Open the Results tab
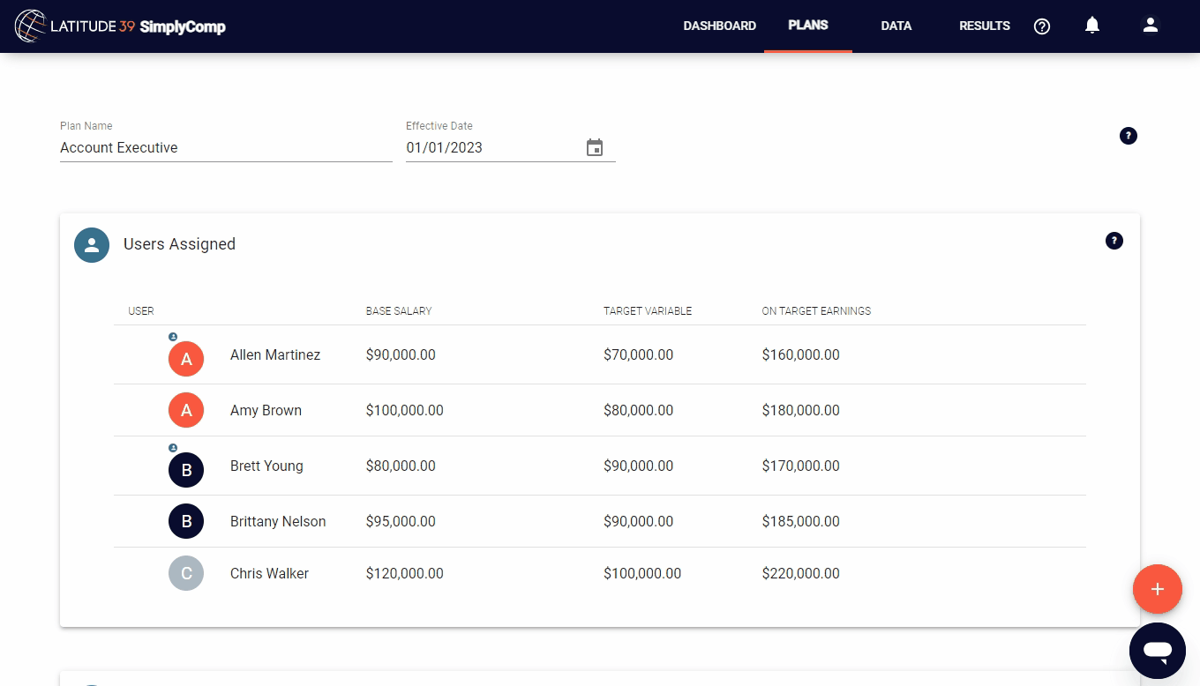Viewport: 1200px width, 686px height. click(x=985, y=26)
